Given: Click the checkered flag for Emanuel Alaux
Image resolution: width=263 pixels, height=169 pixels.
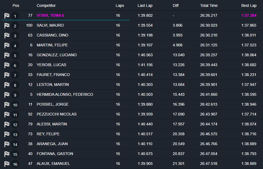Looking at the screenshot, I should coord(7,164).
